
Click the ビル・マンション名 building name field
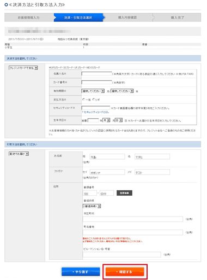(122, 254)
